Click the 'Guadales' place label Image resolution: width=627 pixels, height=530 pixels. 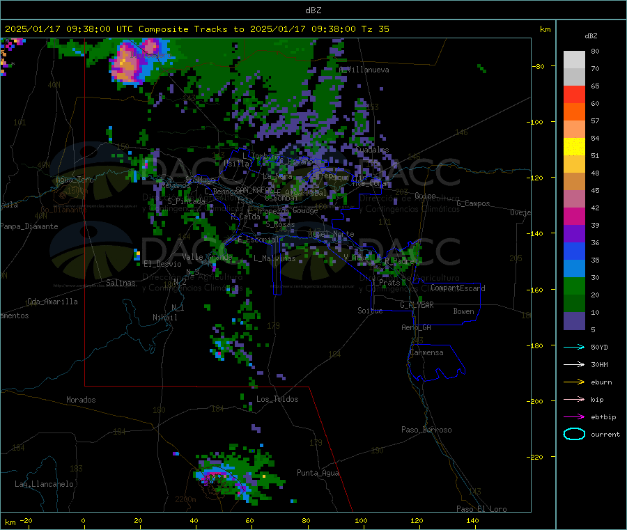tap(372, 150)
